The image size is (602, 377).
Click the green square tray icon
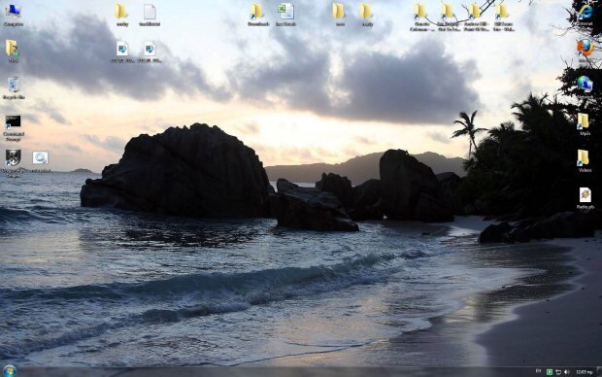pyautogui.click(x=550, y=372)
